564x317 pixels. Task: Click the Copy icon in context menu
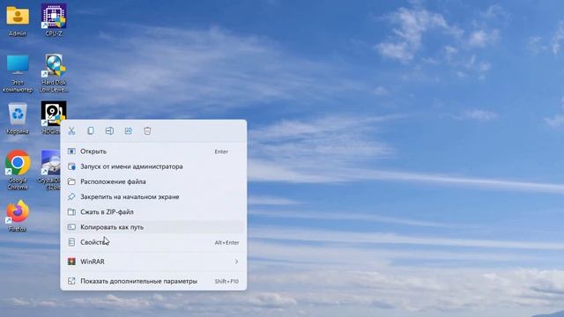pyautogui.click(x=91, y=131)
